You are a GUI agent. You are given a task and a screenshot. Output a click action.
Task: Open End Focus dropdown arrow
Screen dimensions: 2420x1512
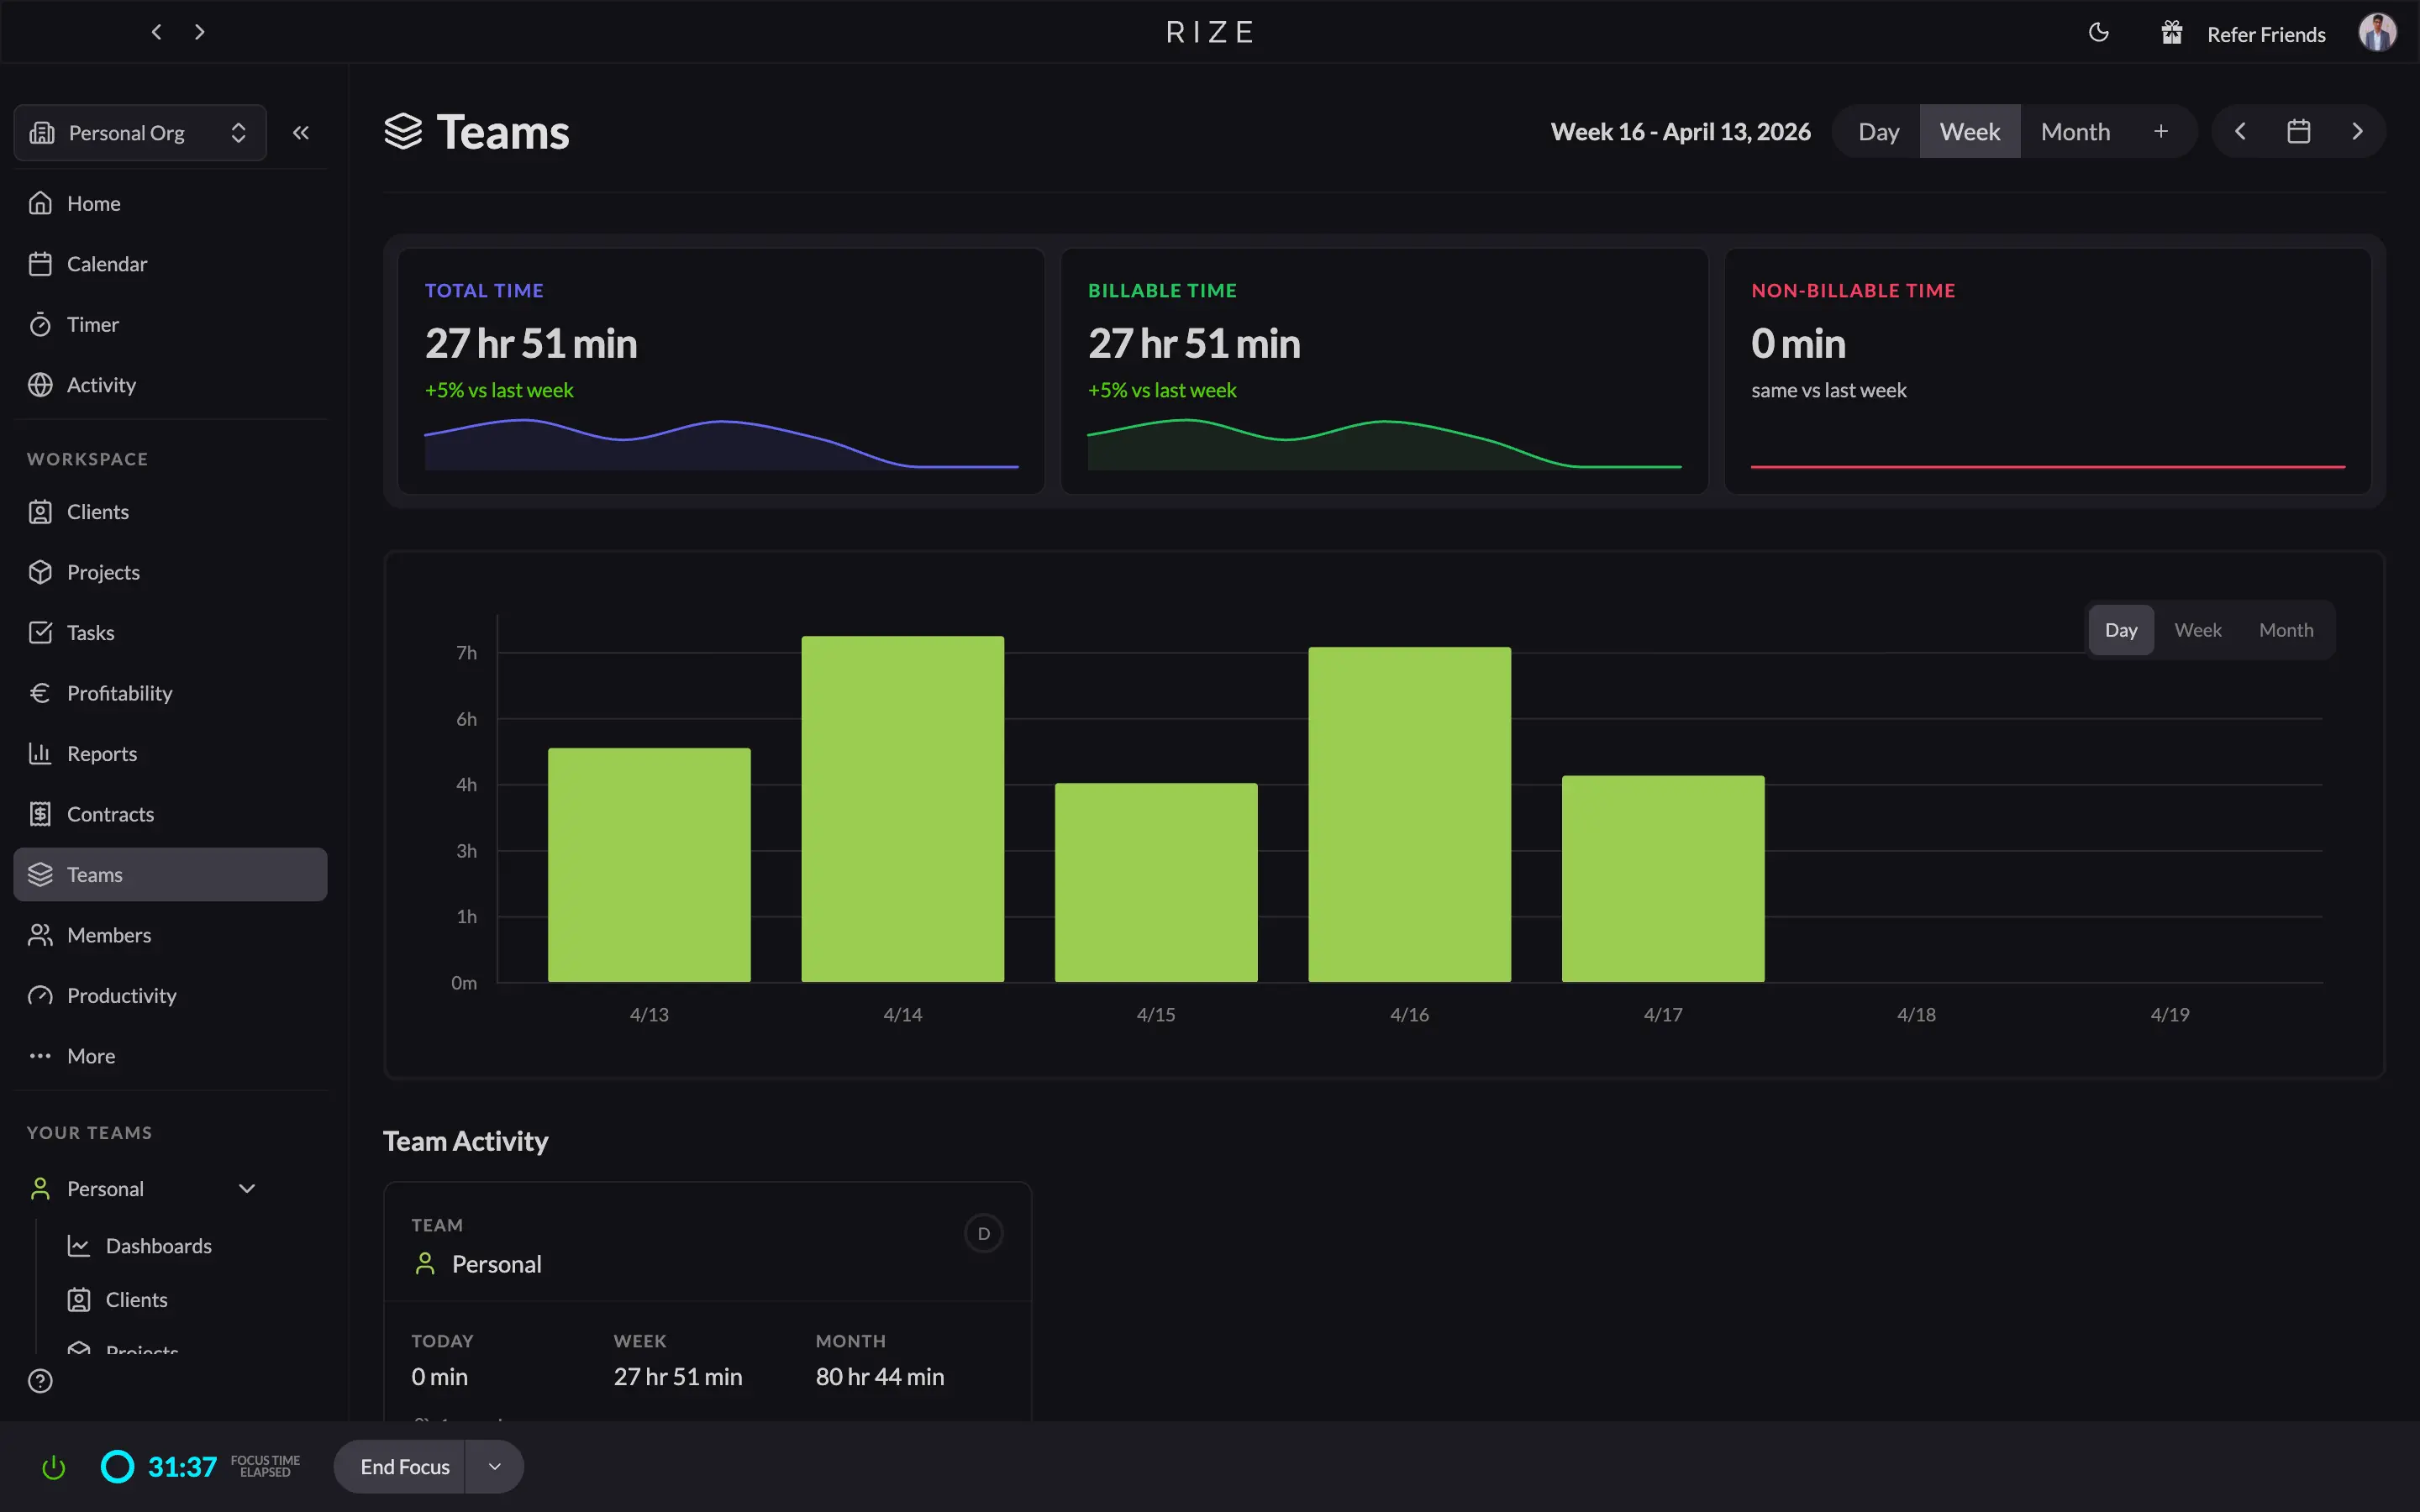click(x=494, y=1467)
